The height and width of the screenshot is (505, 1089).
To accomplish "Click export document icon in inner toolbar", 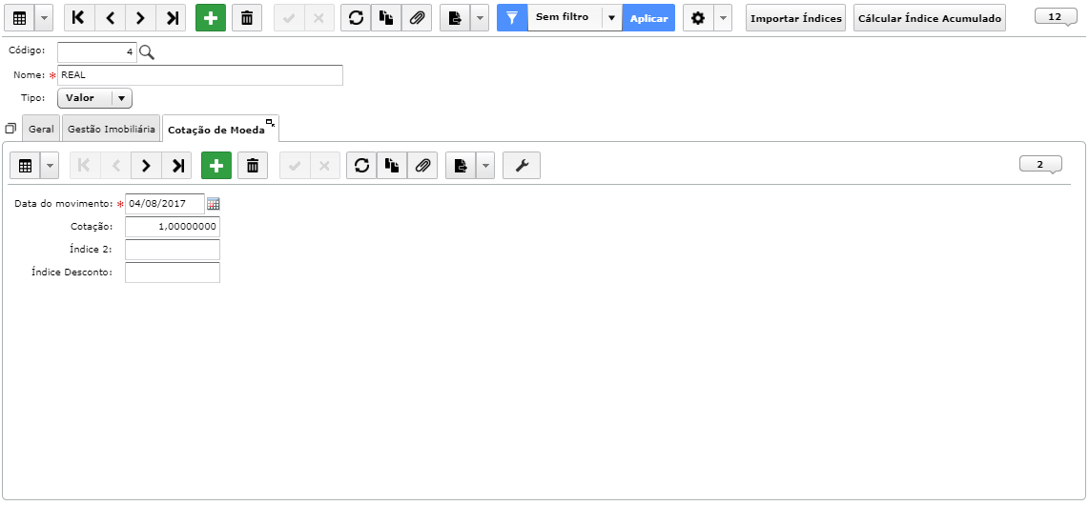I will click(x=461, y=165).
